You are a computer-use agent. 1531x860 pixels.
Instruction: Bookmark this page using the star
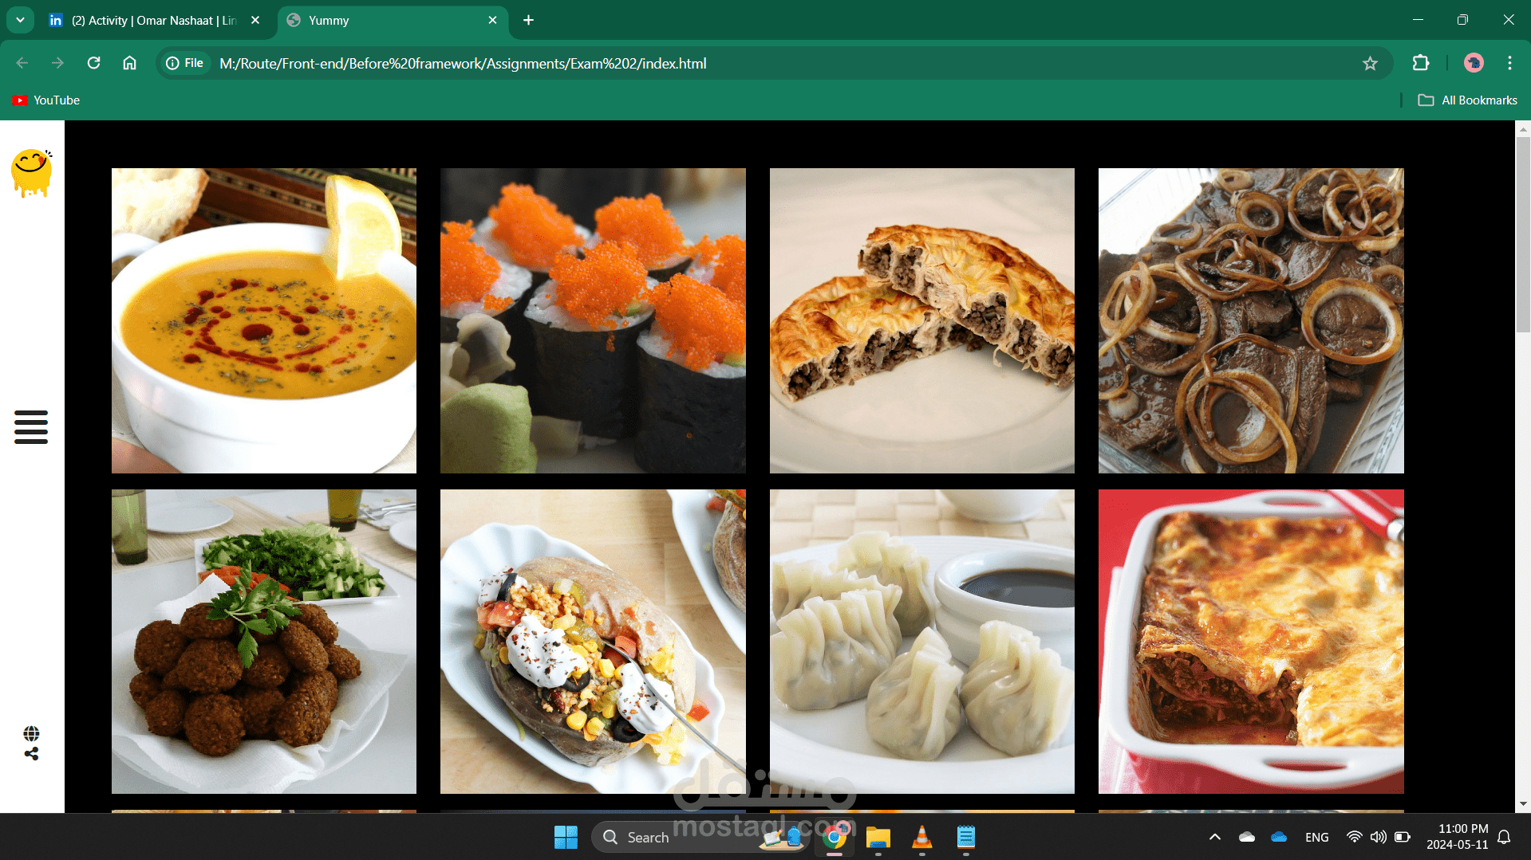click(x=1371, y=63)
